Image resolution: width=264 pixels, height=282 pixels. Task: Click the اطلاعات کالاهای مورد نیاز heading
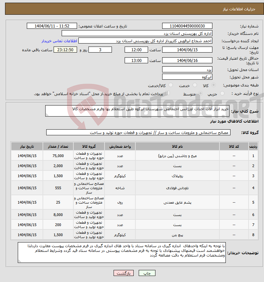tap(234, 121)
